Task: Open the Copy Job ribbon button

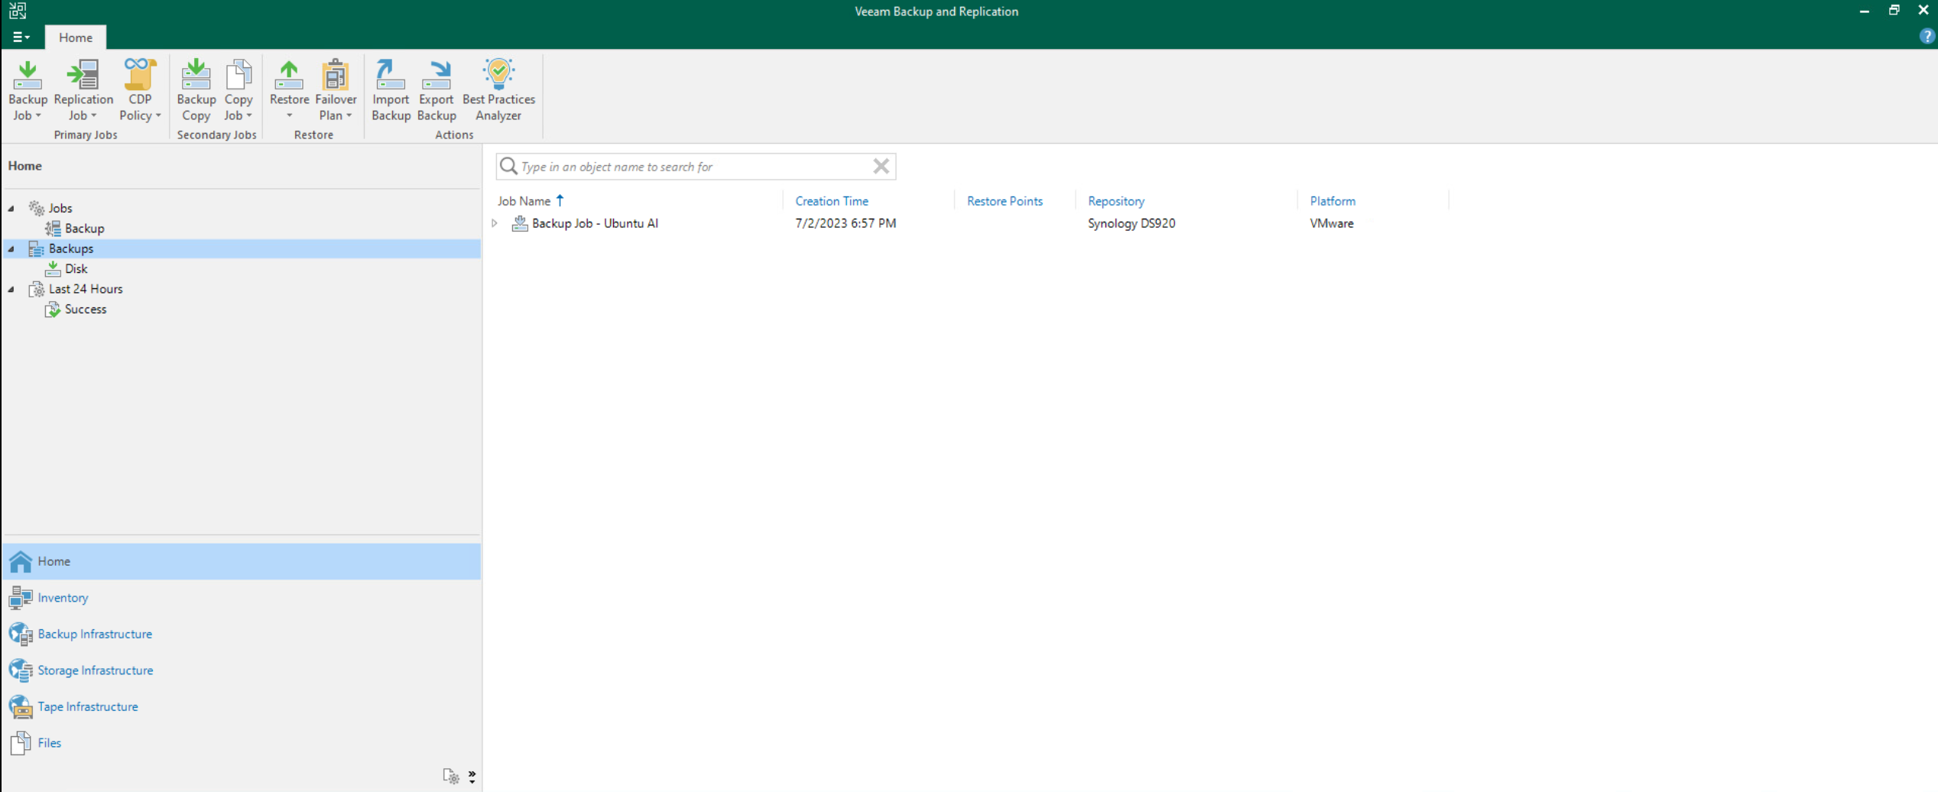Action: (x=239, y=90)
